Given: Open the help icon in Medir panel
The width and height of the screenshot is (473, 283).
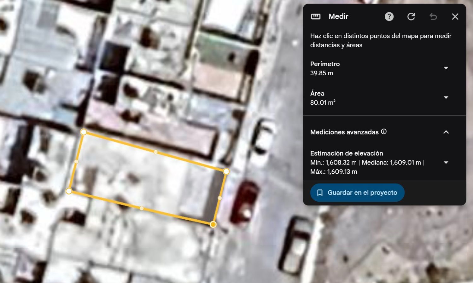Looking at the screenshot, I should 389,16.
